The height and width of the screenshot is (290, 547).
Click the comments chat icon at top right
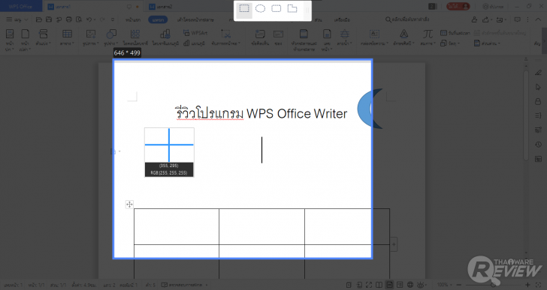click(518, 19)
